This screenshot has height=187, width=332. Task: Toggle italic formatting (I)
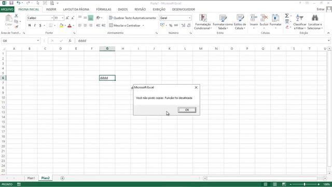(35, 25)
